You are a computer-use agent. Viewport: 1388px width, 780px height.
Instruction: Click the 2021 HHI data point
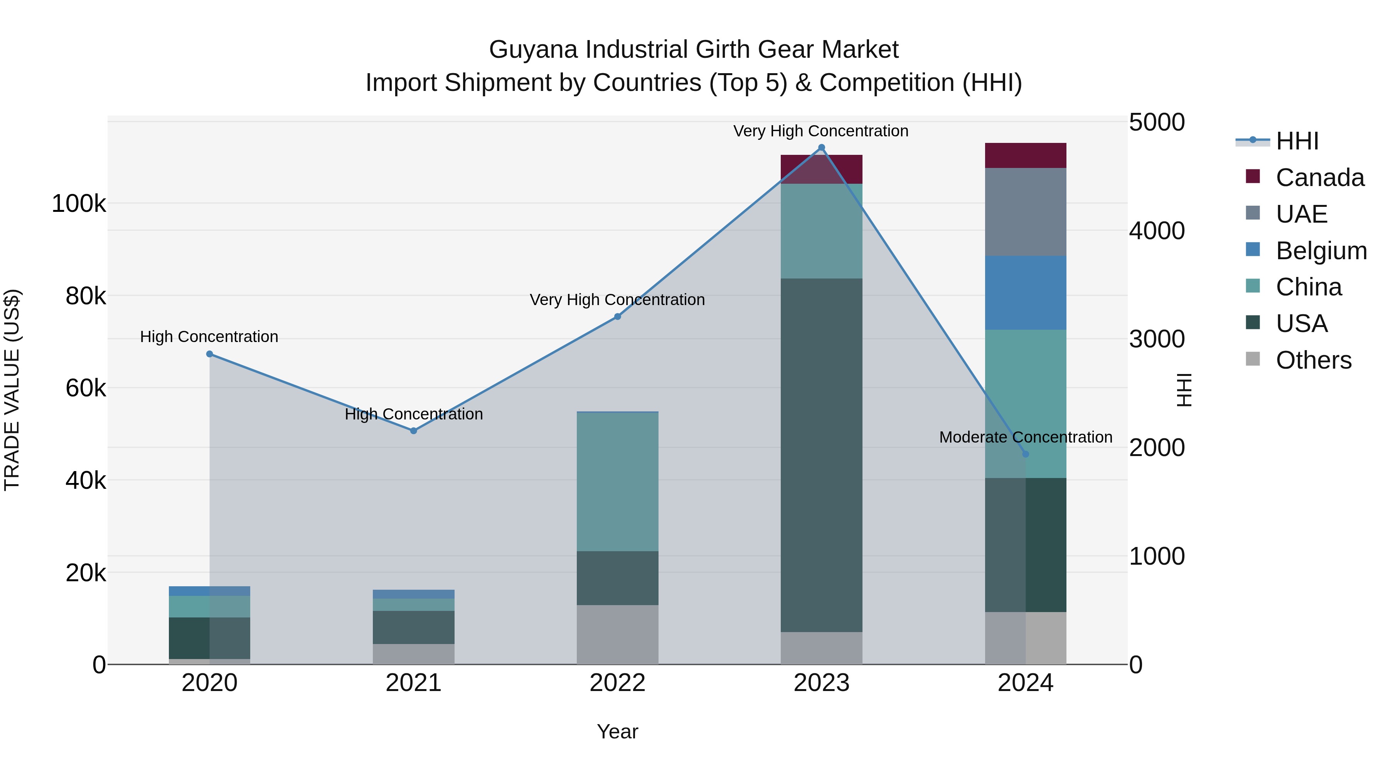(413, 431)
